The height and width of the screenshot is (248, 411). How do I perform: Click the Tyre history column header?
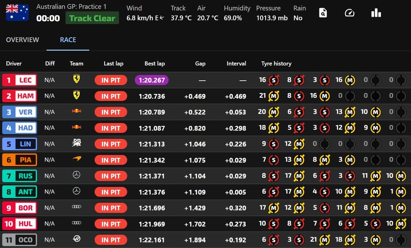[276, 63]
